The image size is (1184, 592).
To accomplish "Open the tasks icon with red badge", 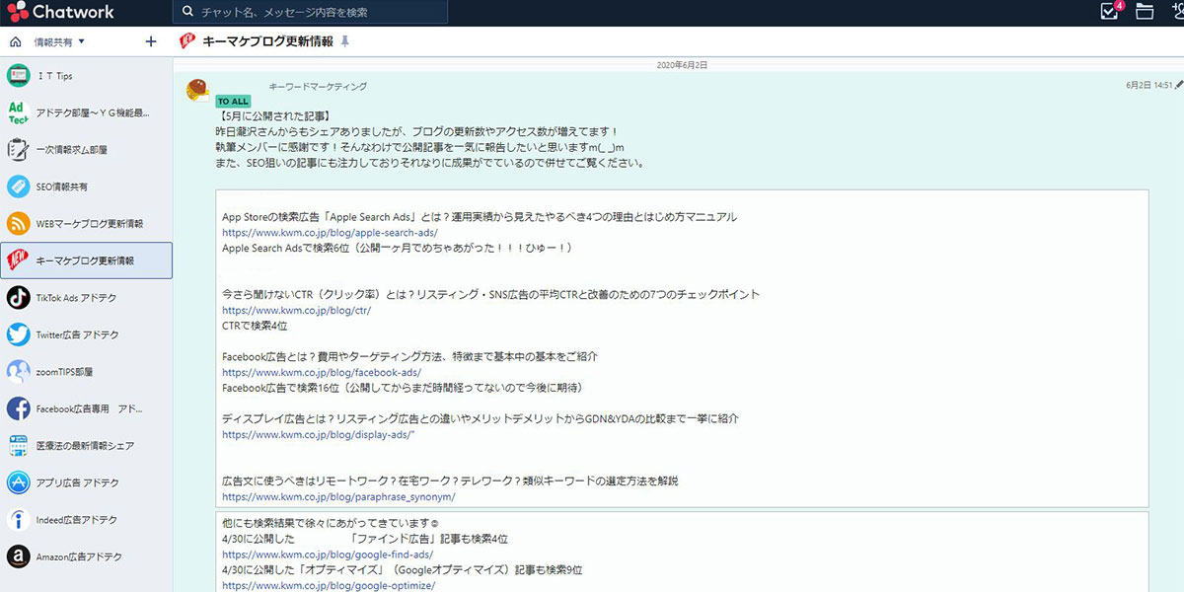I will pyautogui.click(x=1111, y=12).
